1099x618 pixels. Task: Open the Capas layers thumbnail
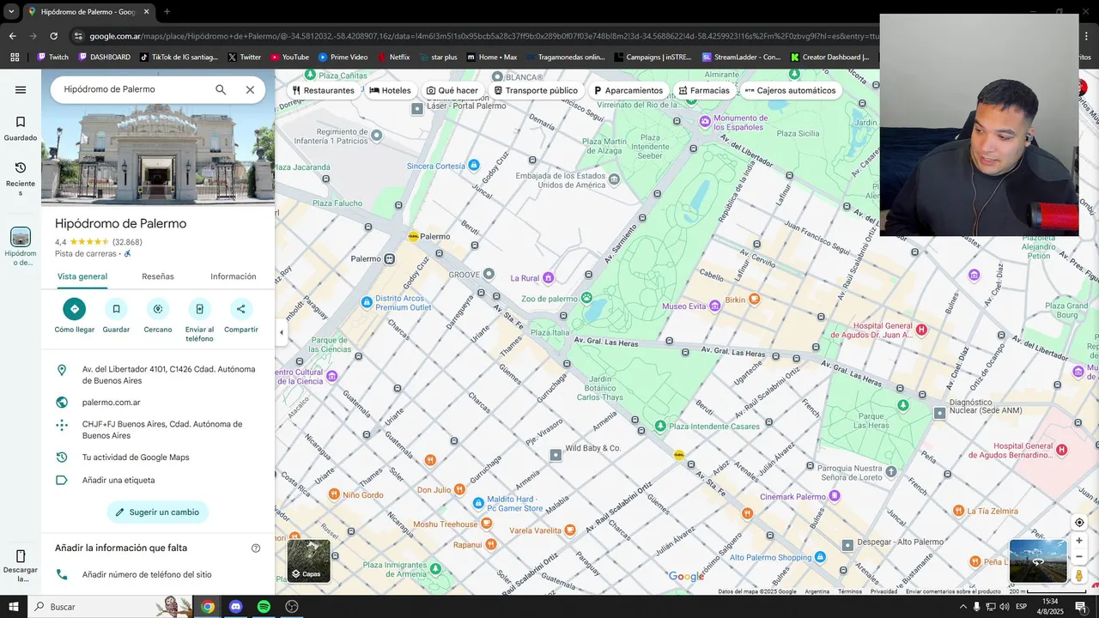(x=308, y=560)
